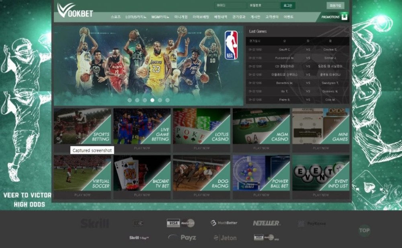
Task: Open the Mini Games tile
Action: pyautogui.click(x=321, y=126)
